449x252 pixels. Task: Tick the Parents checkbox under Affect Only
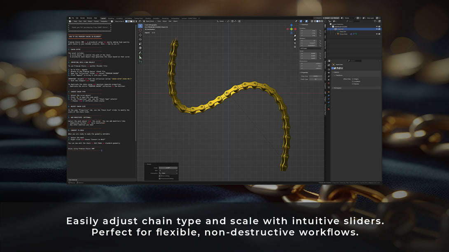coord(353,84)
